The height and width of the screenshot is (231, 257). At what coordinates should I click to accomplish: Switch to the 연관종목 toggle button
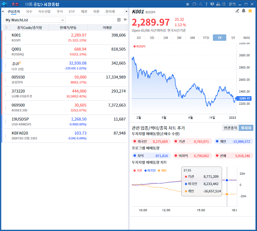click(x=231, y=128)
